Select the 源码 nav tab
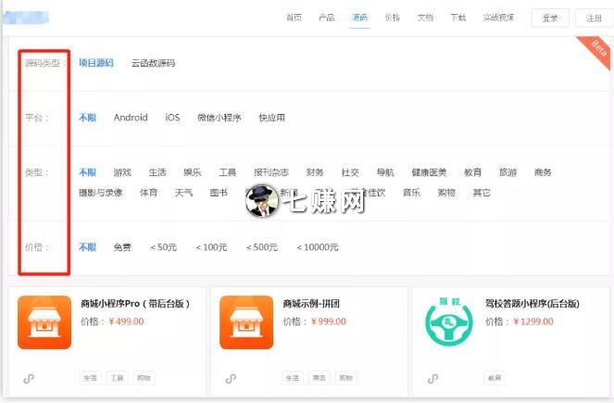 click(x=359, y=18)
